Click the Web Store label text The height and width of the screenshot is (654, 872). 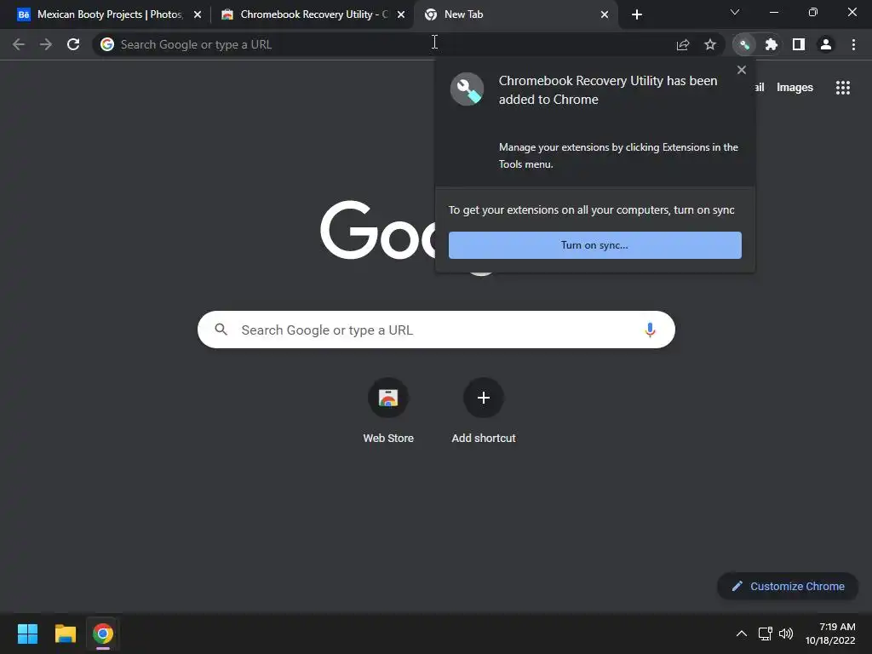click(388, 439)
